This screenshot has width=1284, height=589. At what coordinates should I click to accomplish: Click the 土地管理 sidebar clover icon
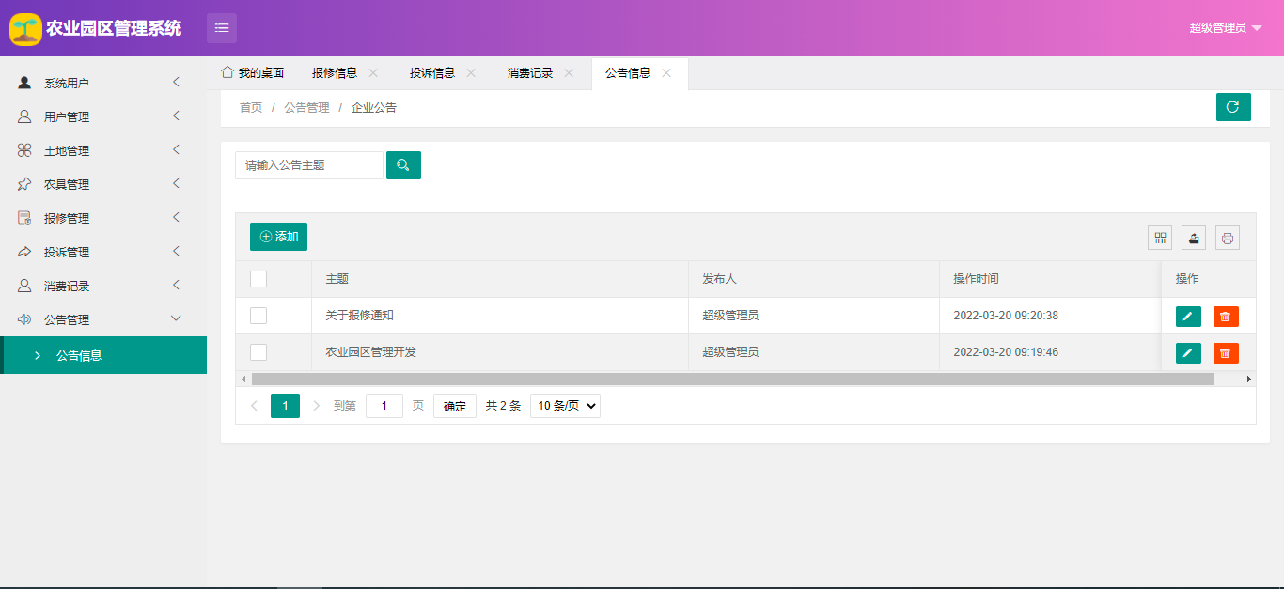(24, 150)
